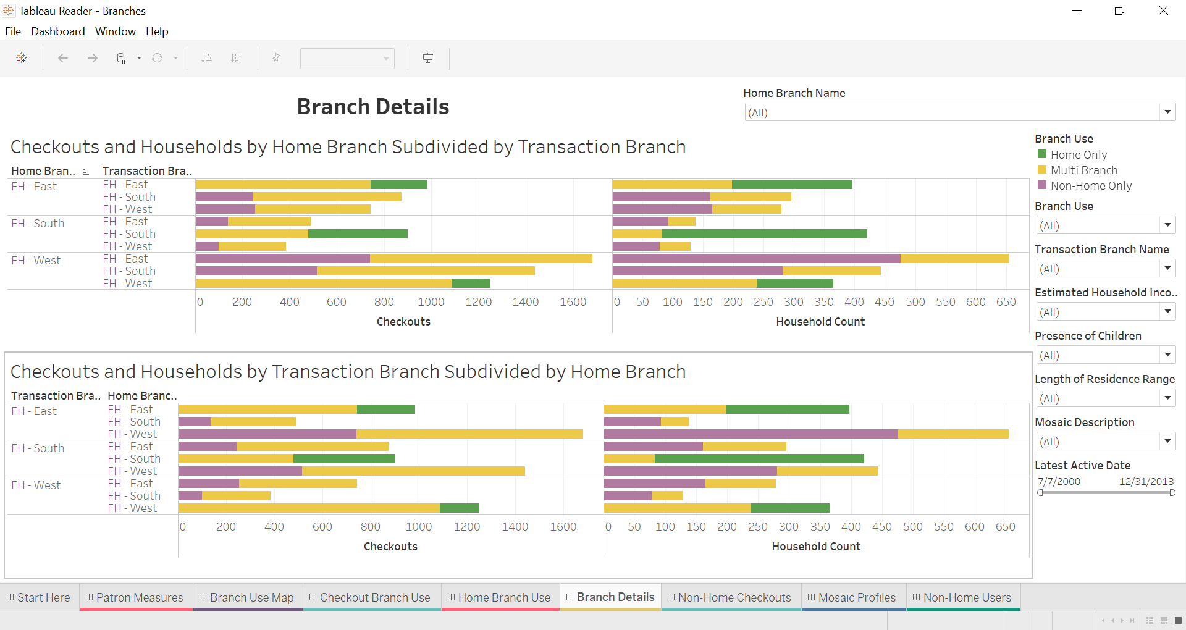Open the Window menu
1186x630 pixels.
(116, 31)
